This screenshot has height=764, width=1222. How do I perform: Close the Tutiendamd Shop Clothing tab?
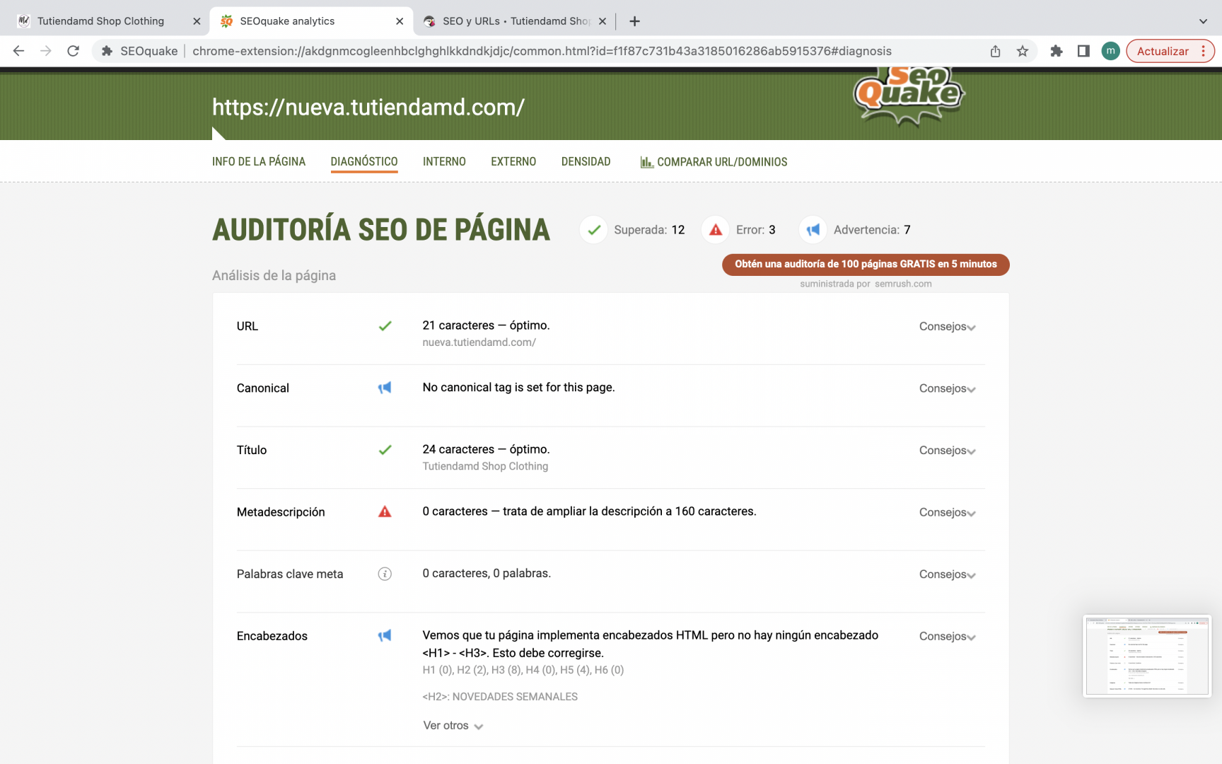point(197,21)
